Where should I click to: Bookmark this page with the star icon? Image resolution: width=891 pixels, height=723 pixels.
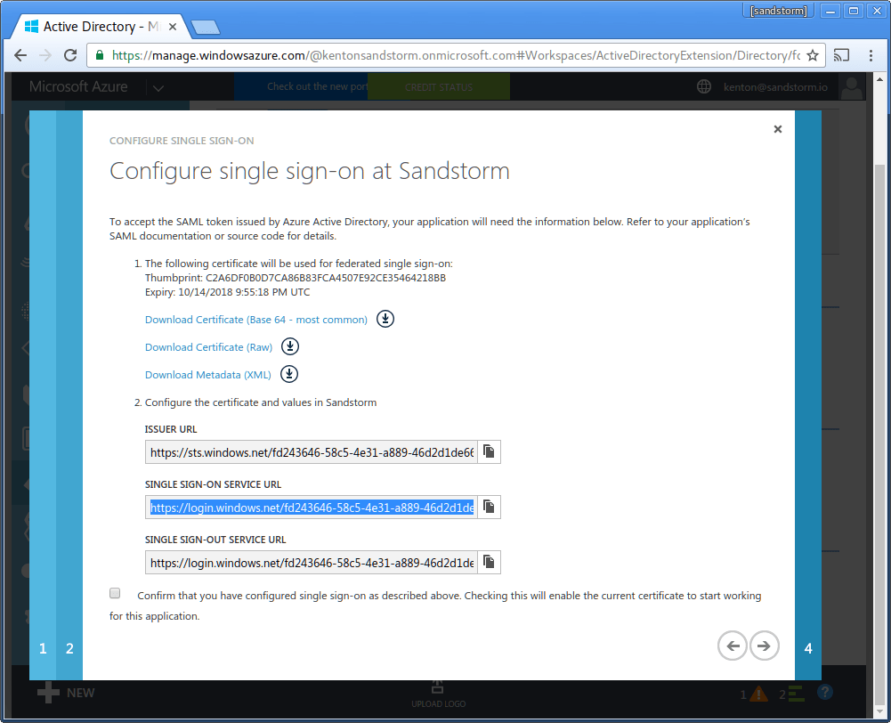pyautogui.click(x=813, y=55)
